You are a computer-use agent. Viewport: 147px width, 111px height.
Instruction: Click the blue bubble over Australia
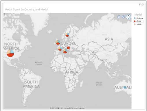(x=125, y=87)
